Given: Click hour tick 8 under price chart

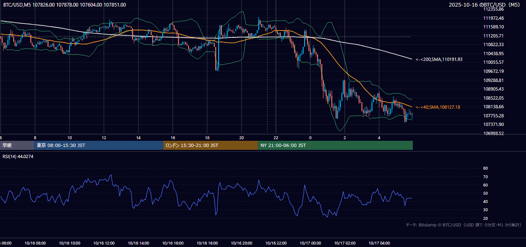Looking at the screenshot, I should point(35,137).
